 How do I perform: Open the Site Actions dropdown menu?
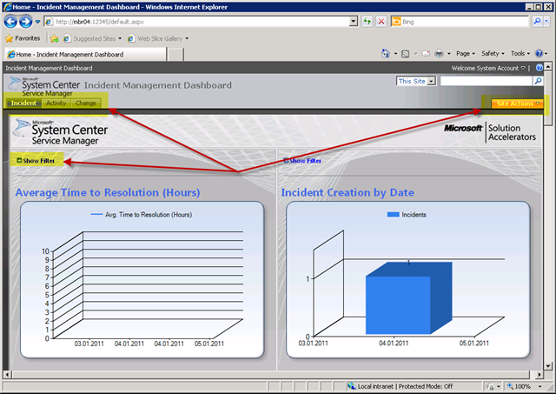coord(516,104)
